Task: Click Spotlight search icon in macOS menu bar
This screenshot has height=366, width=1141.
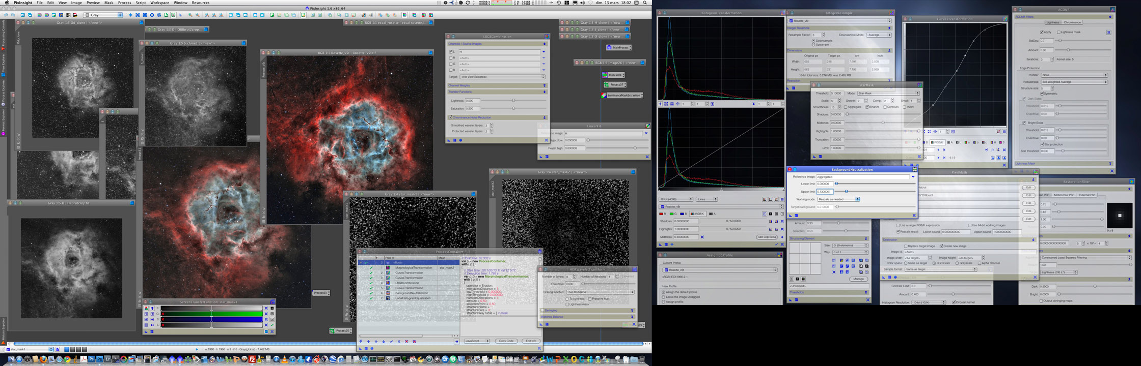Action: (645, 3)
